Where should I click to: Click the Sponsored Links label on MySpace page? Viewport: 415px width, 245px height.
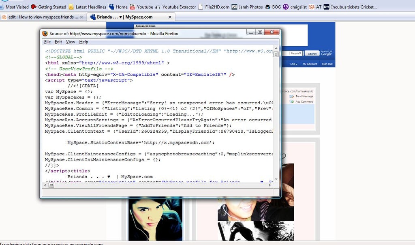coord(145,26)
